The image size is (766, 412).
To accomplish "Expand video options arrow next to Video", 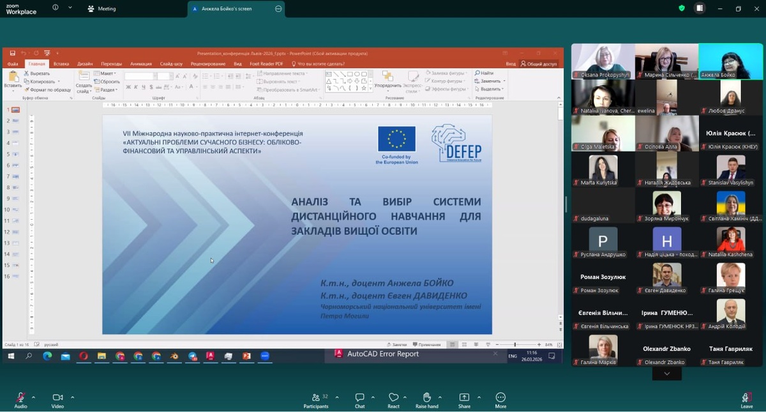I will coord(72,397).
